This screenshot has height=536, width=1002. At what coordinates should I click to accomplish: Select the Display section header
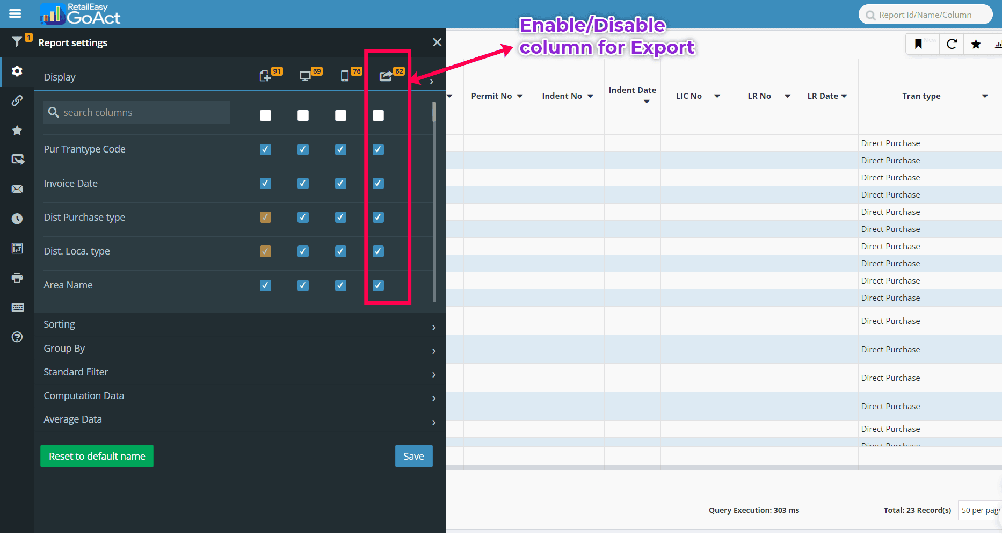[60, 77]
